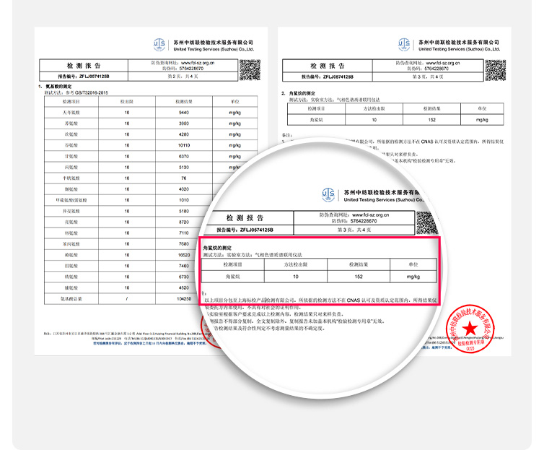Select the result value 1010
The height and width of the screenshot is (450, 544).
pyautogui.click(x=184, y=200)
